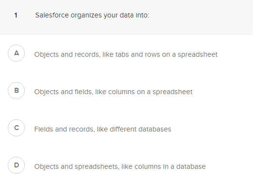Mark the C answer circle
Viewport: 253px width, 181px height.
tap(16, 128)
